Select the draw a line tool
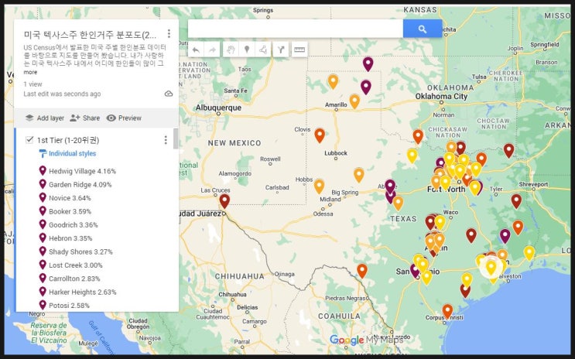 [x=263, y=50]
